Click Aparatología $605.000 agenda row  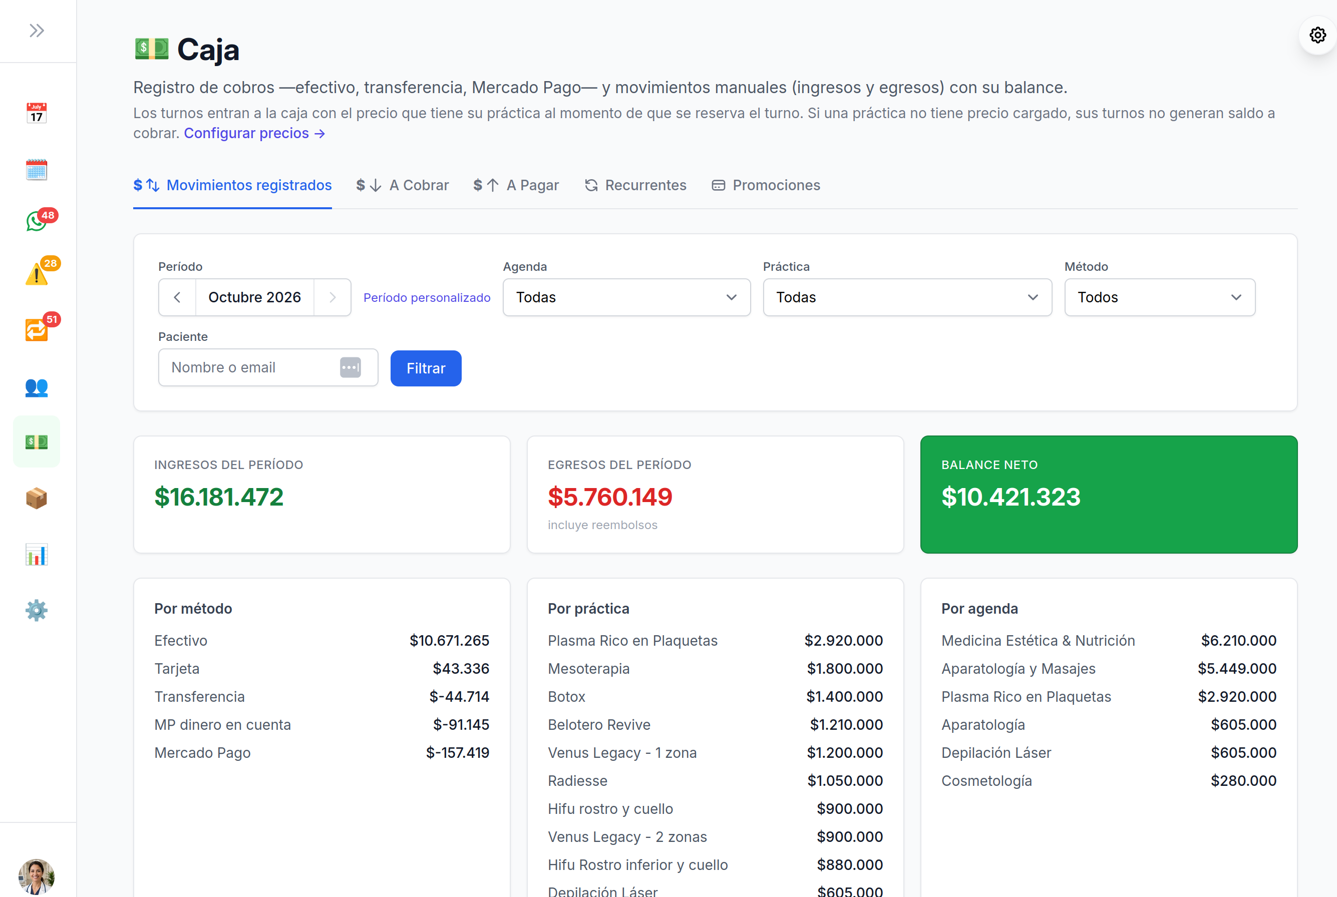1109,725
